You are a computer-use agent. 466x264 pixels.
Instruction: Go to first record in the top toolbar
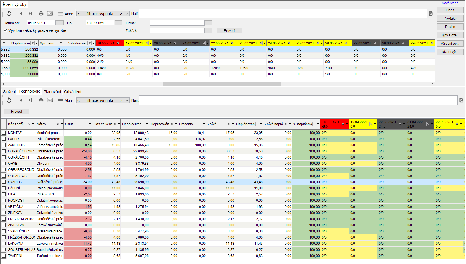20,13
